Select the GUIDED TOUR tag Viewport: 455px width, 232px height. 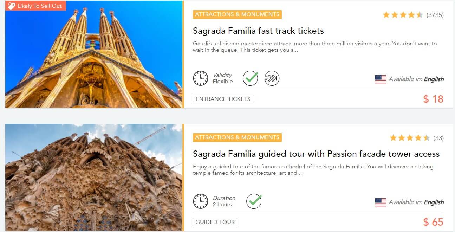(x=215, y=222)
